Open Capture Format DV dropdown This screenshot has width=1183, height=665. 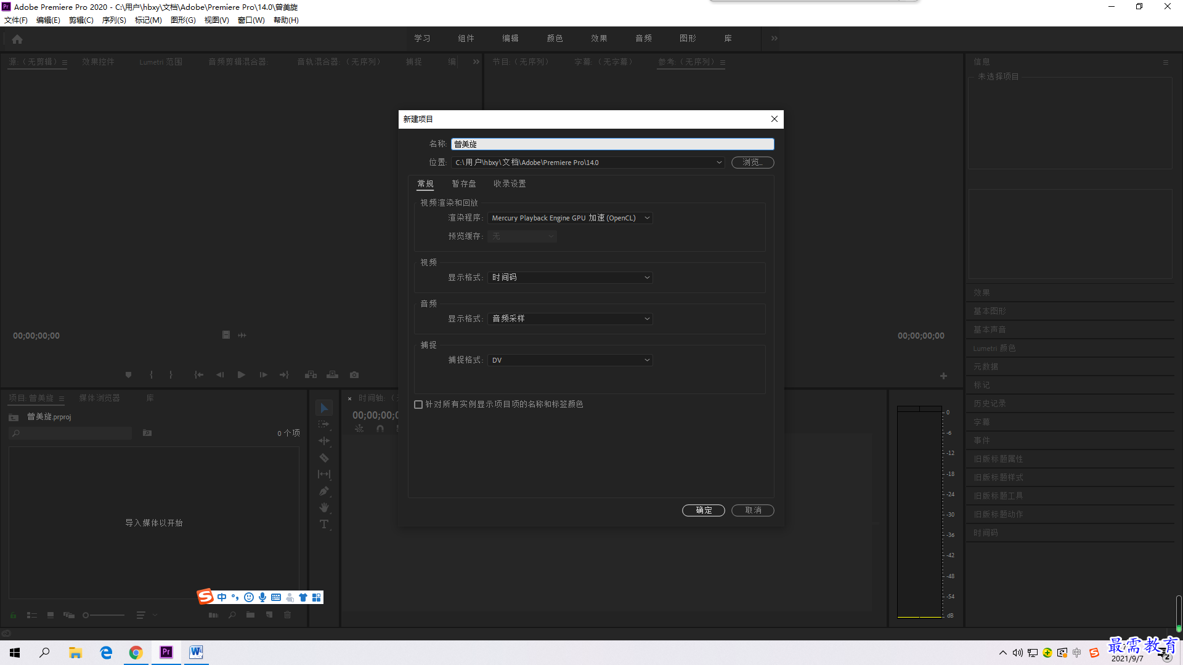pyautogui.click(x=570, y=360)
